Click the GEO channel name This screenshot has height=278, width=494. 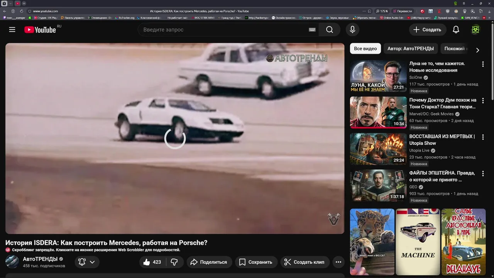click(413, 187)
